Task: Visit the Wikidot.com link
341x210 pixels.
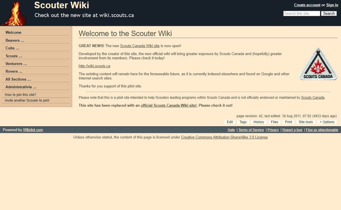Action: (x=33, y=130)
